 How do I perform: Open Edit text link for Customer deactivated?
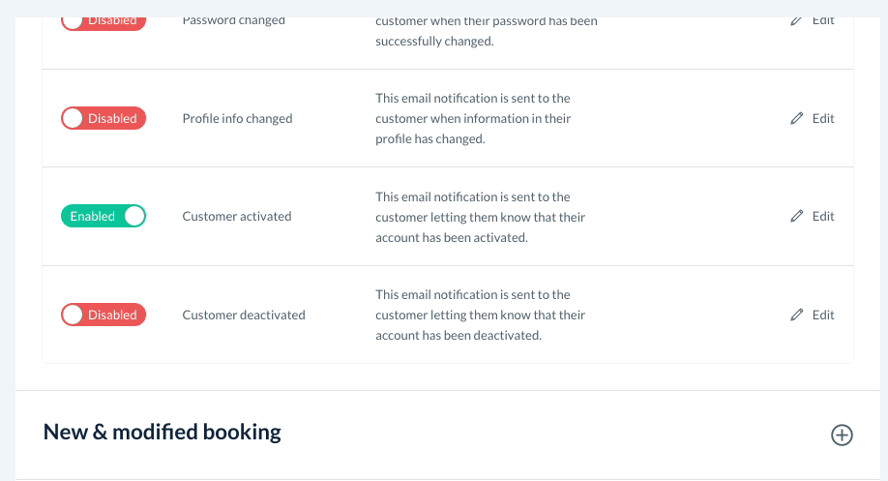pyautogui.click(x=823, y=315)
